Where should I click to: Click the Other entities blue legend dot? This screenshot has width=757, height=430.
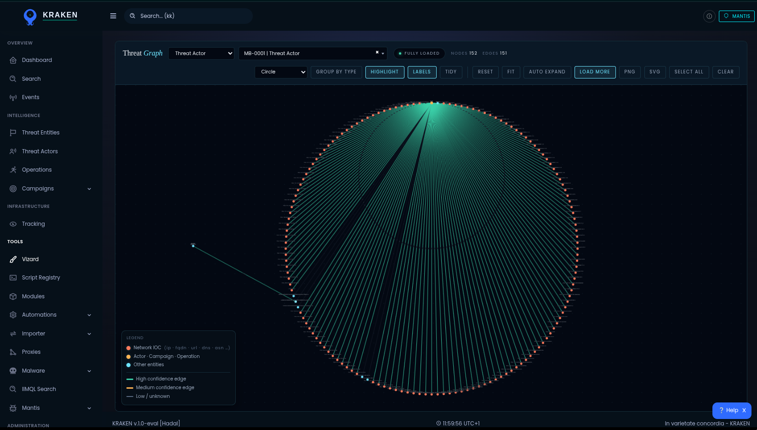click(x=129, y=365)
